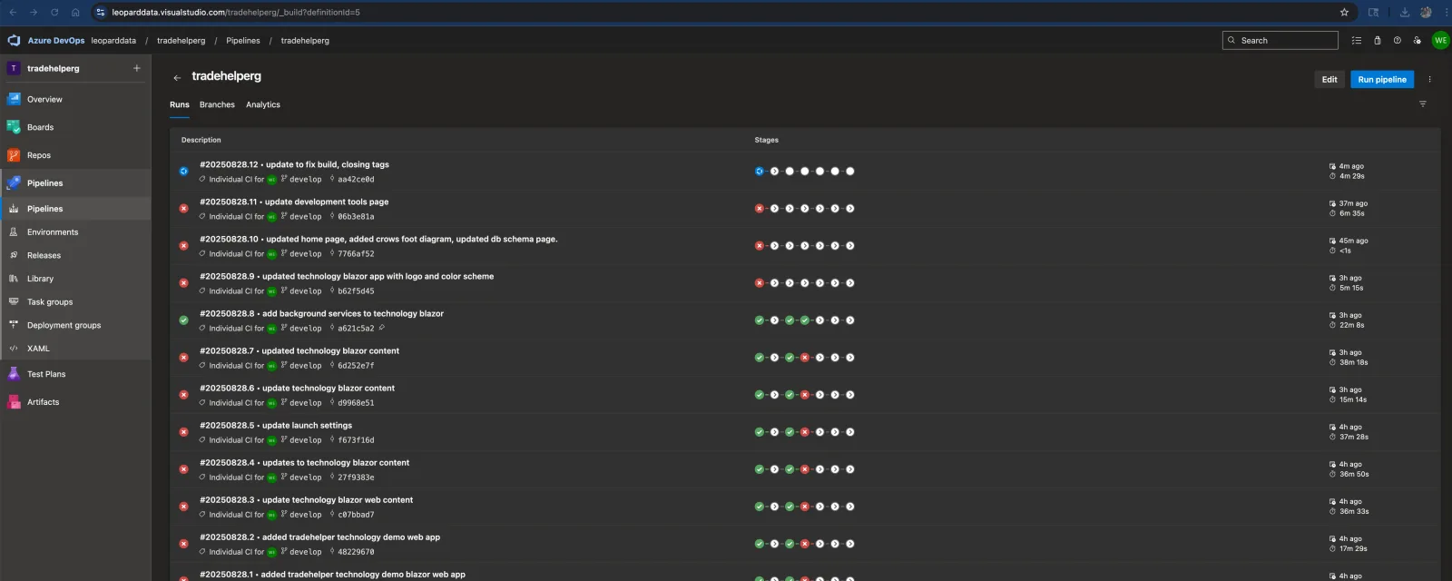Click develop branch on run #20250828.6
Viewport: 1452px width, 581px height.
pos(305,403)
